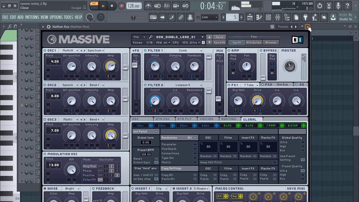Screen dimensions: 359x202
Task: Switch to the Browser view
Action: [x=271, y=42]
